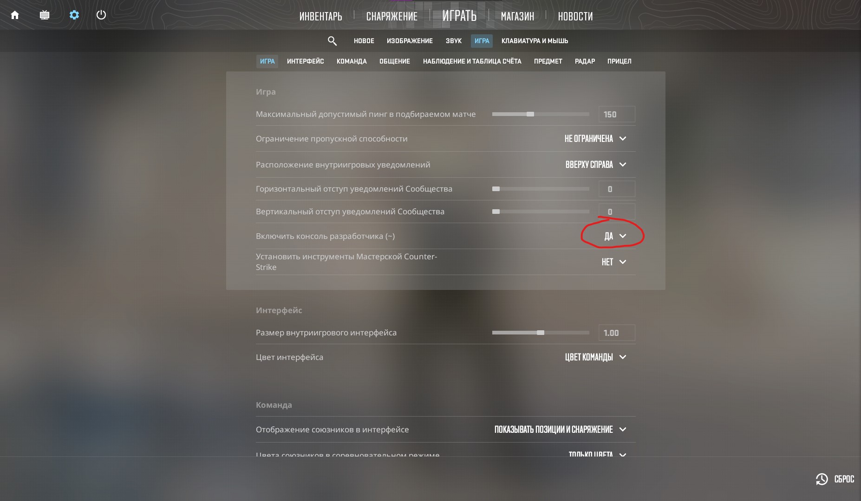Expand bandwidth limit НЕ ОГРАНИЧЕНА dropdown
The image size is (861, 501).
(x=595, y=139)
